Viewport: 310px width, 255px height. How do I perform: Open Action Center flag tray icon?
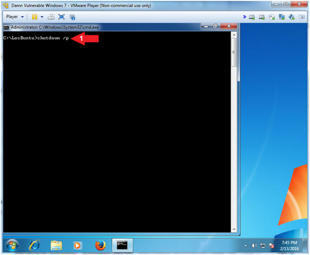click(x=271, y=246)
